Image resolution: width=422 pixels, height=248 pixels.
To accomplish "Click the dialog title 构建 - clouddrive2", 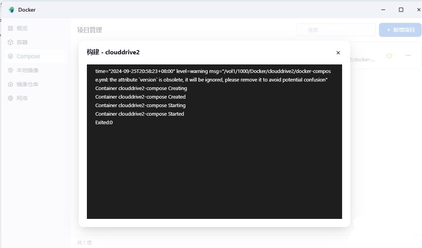I will coord(113,52).
